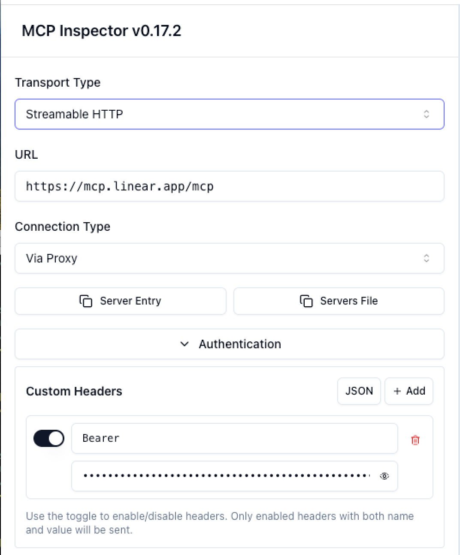Image resolution: width=460 pixels, height=555 pixels.
Task: Disable the Bearer header toggle switch
Action: point(49,438)
